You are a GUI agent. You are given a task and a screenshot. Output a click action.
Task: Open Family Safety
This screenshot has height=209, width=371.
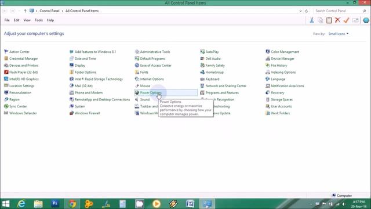pyautogui.click(x=213, y=66)
